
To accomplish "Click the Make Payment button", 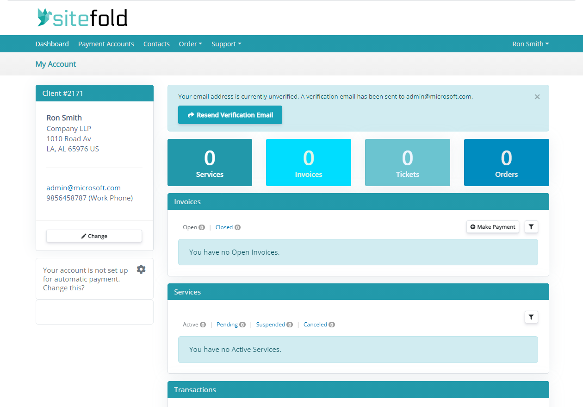I will pos(492,227).
